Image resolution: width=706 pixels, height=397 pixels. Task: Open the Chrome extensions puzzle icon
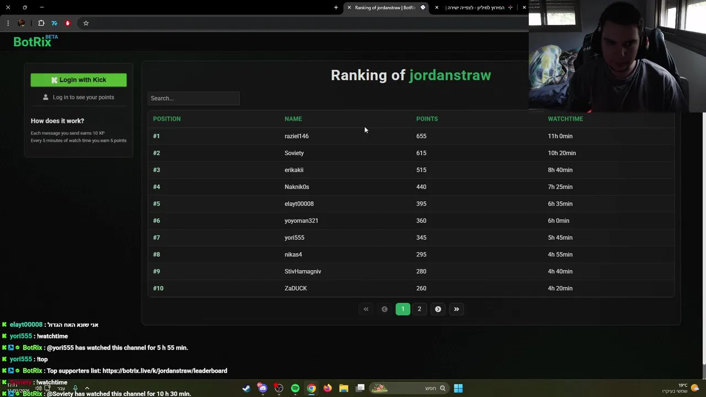pos(41,23)
